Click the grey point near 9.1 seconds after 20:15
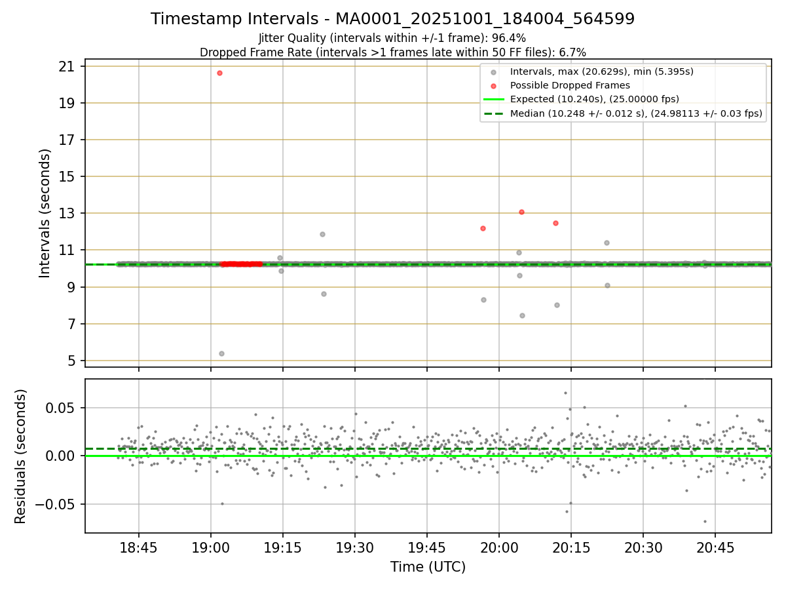 (x=607, y=285)
